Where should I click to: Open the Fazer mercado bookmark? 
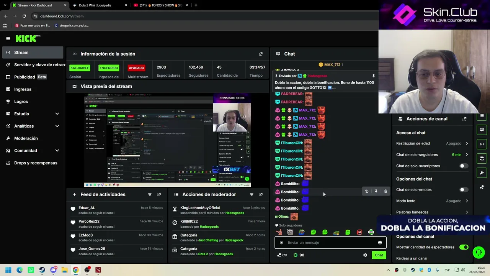pyautogui.click(x=32, y=26)
